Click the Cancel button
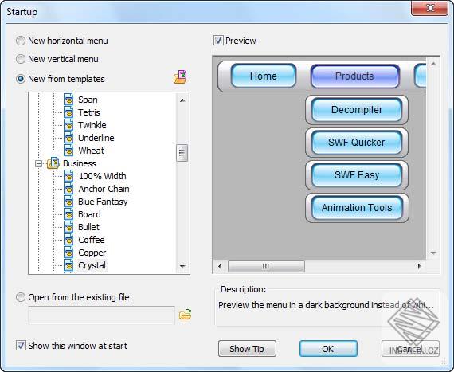Image resolution: width=454 pixels, height=372 pixels. [x=410, y=349]
